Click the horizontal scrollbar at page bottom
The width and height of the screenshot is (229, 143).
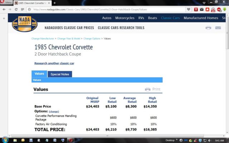coord(107,136)
